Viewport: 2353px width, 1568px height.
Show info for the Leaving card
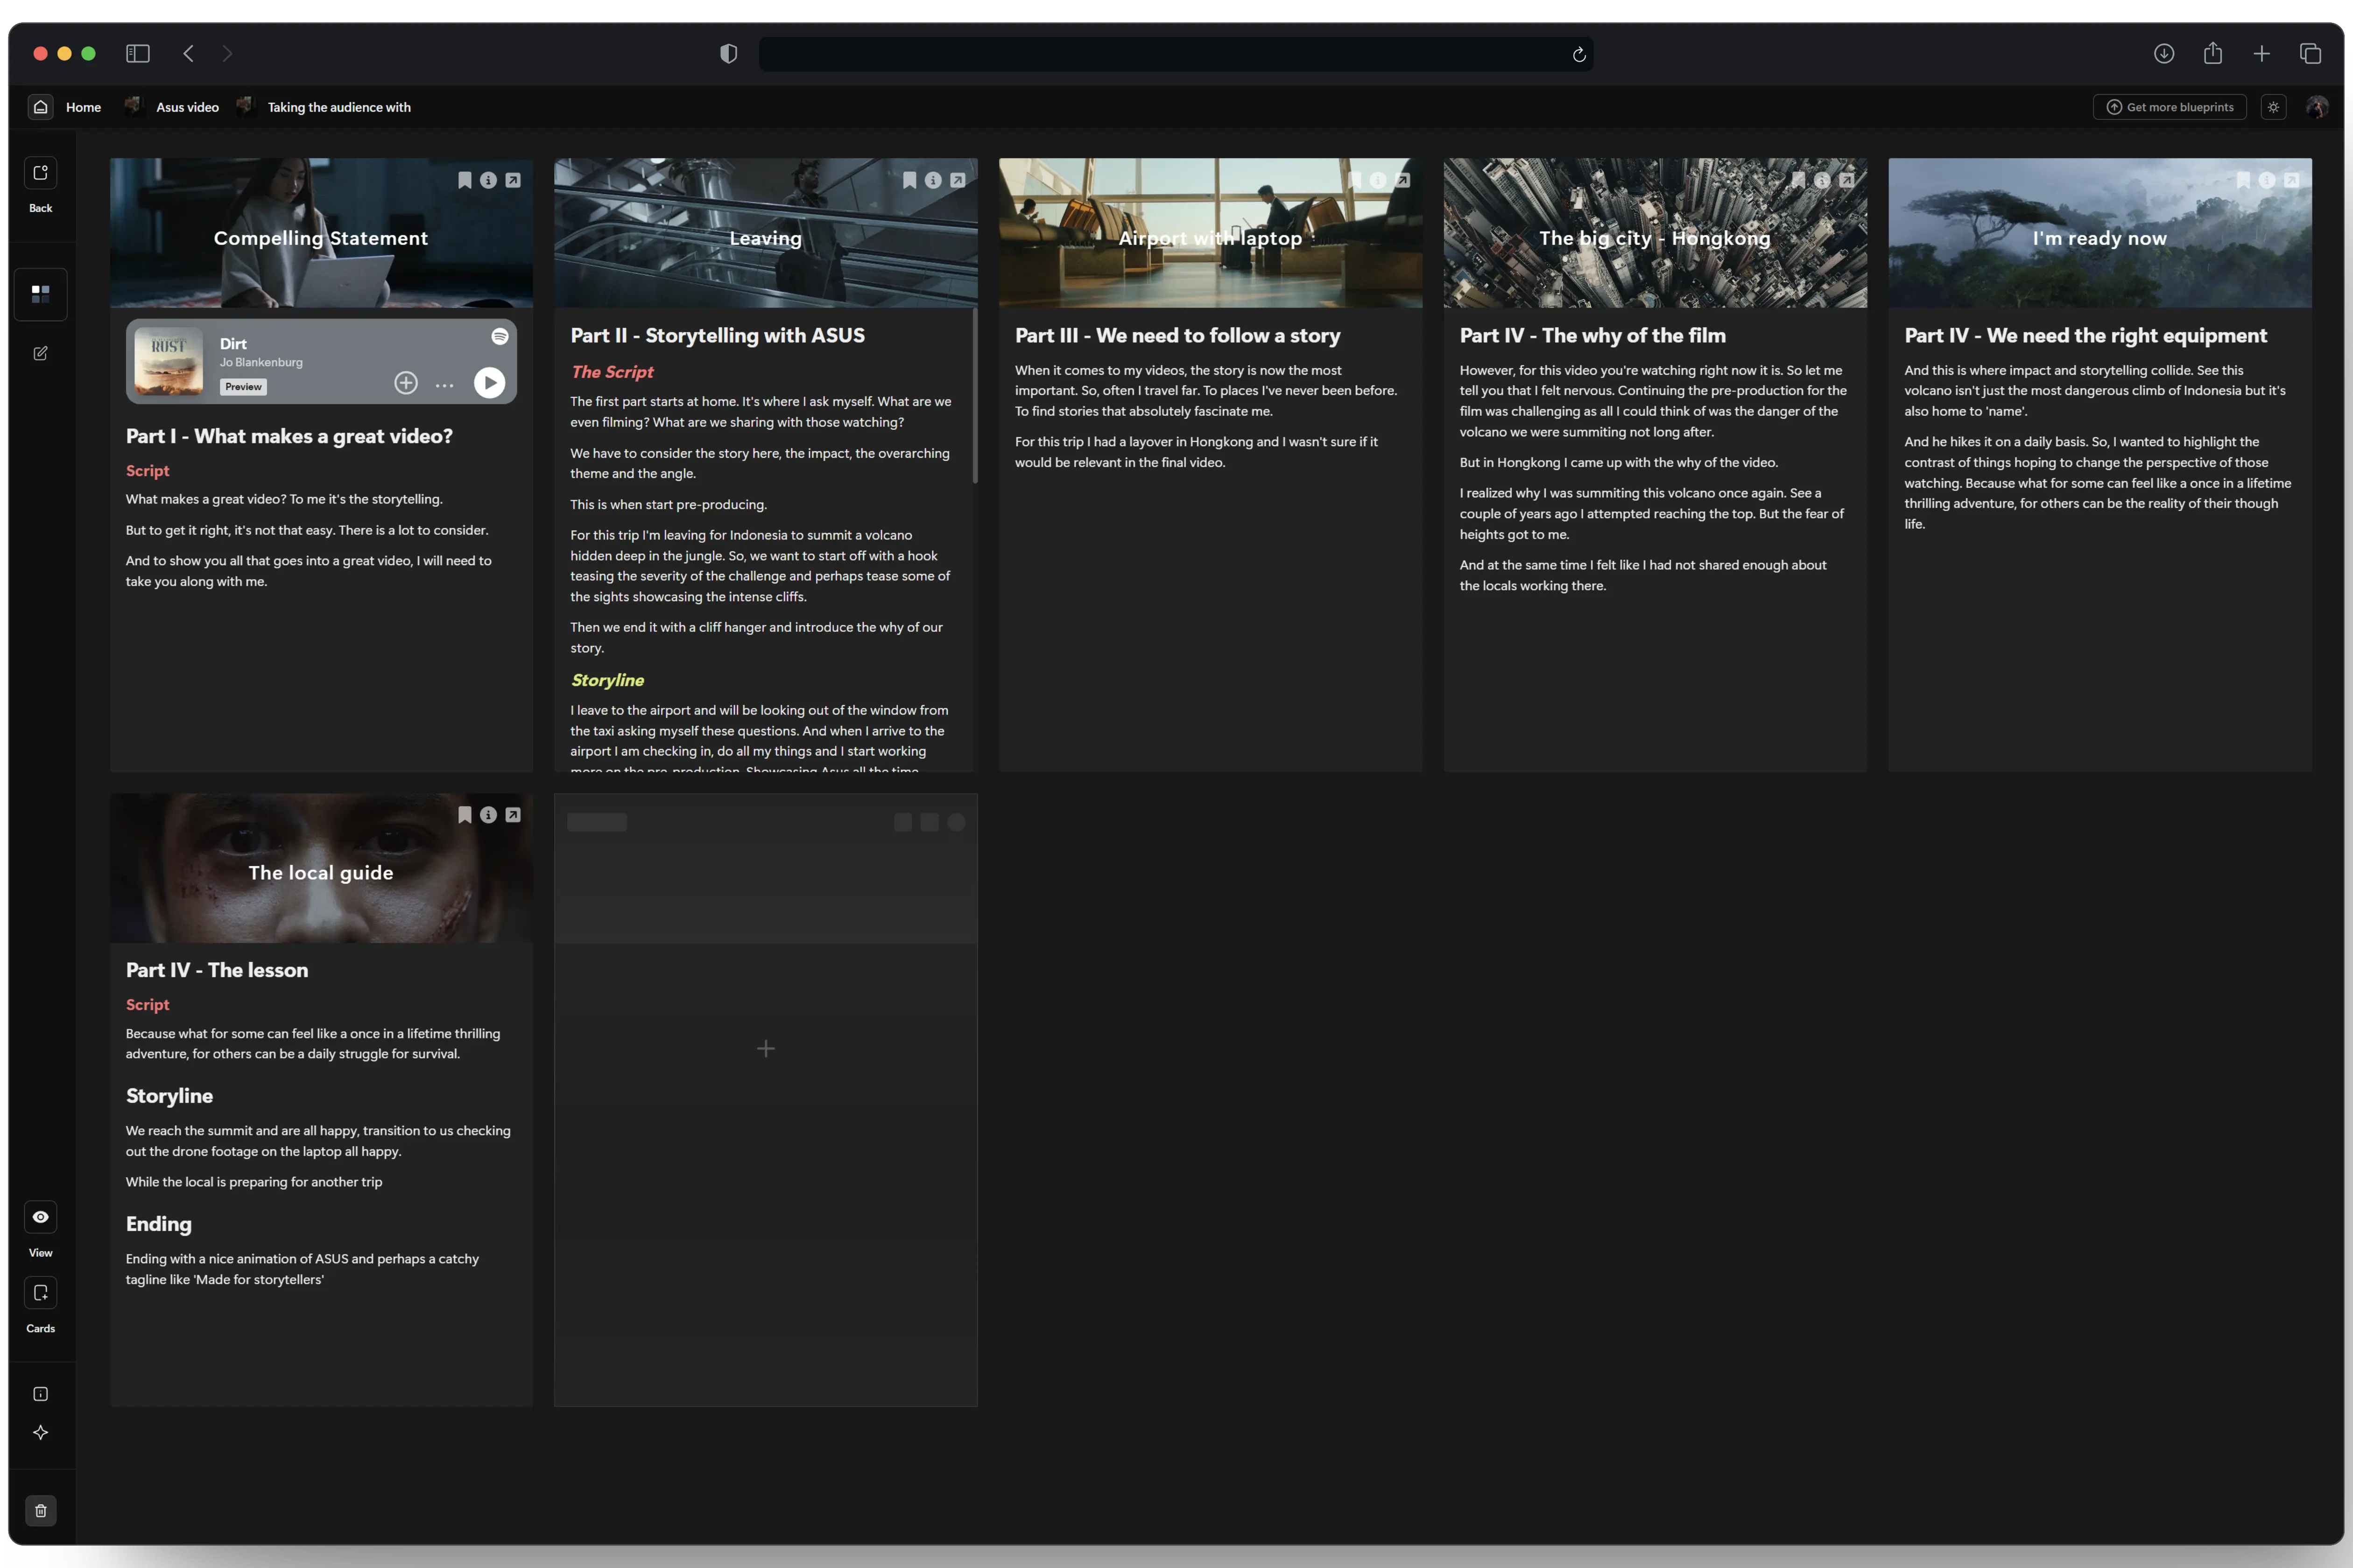(933, 180)
